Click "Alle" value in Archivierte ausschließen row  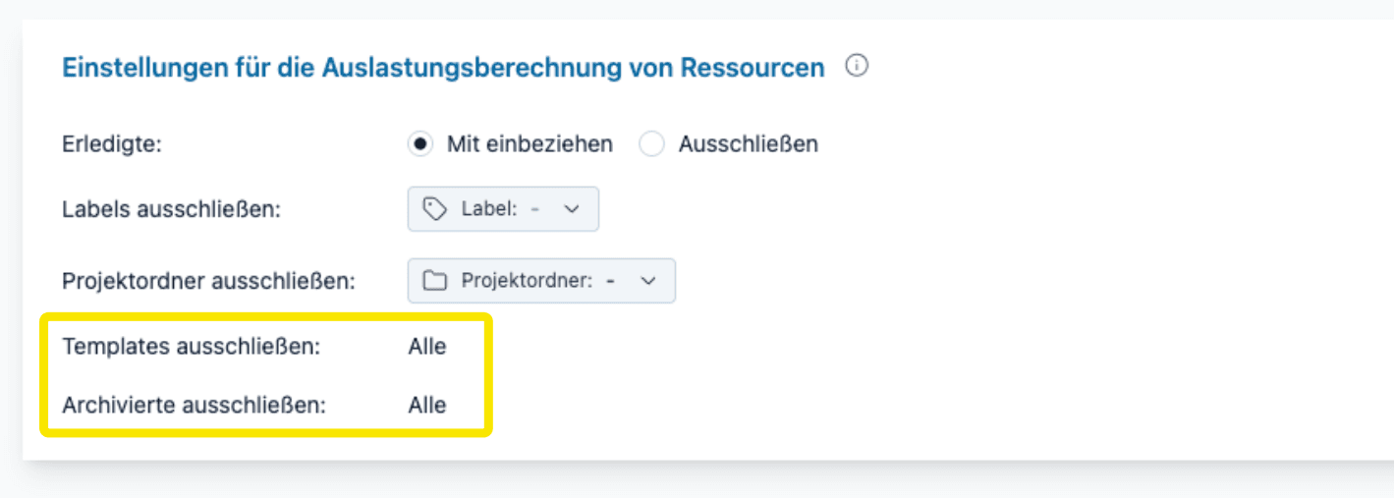pyautogui.click(x=427, y=405)
